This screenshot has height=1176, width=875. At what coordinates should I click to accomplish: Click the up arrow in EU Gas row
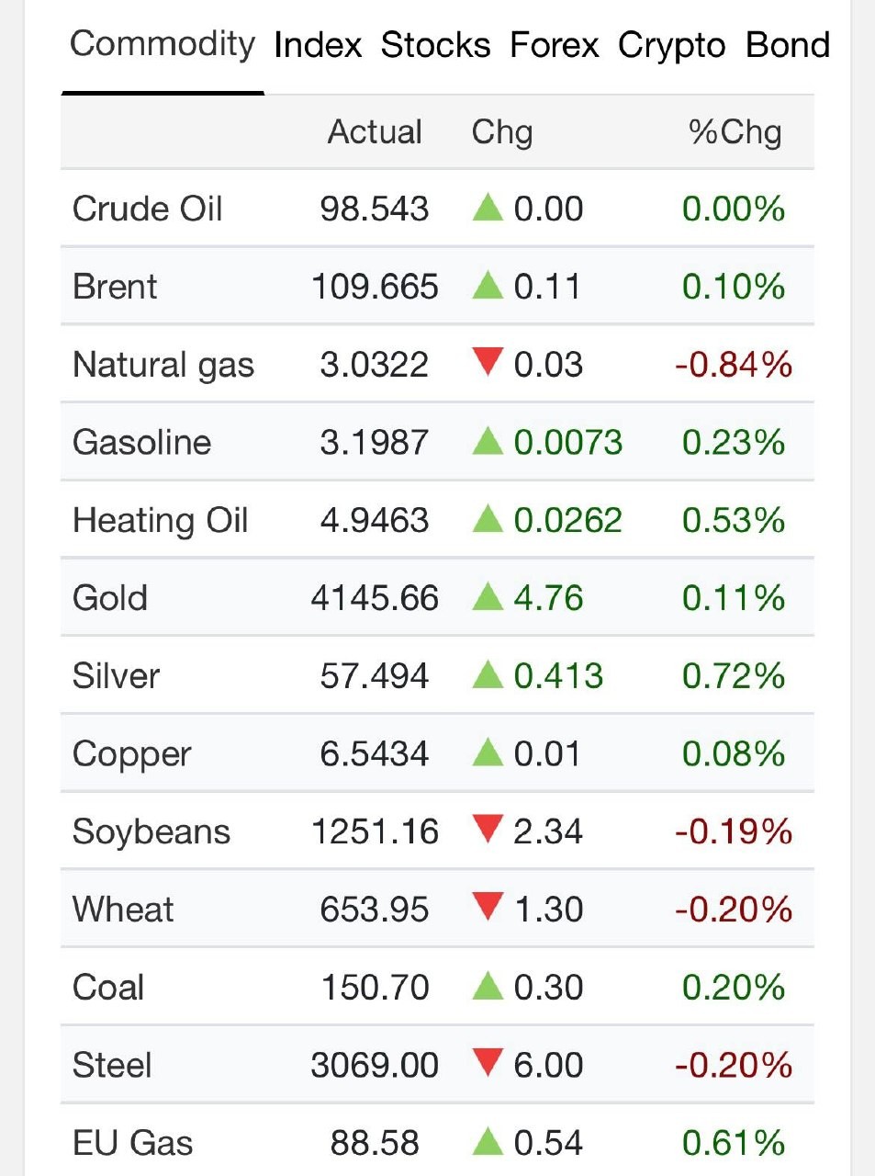click(x=488, y=1143)
